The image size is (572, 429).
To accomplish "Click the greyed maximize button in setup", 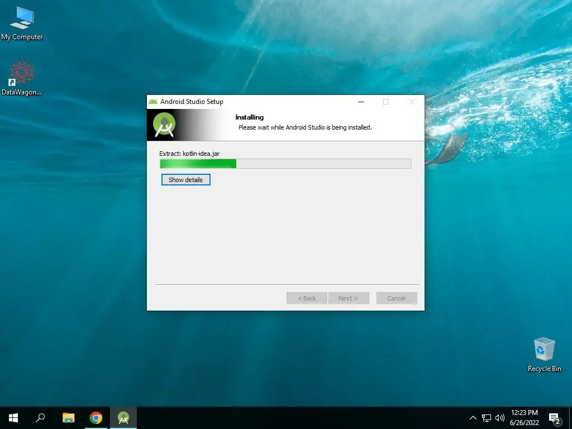I will click(386, 102).
